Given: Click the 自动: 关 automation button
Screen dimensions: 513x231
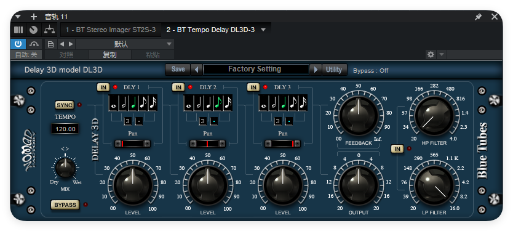Looking at the screenshot, I should pyautogui.click(x=26, y=55).
